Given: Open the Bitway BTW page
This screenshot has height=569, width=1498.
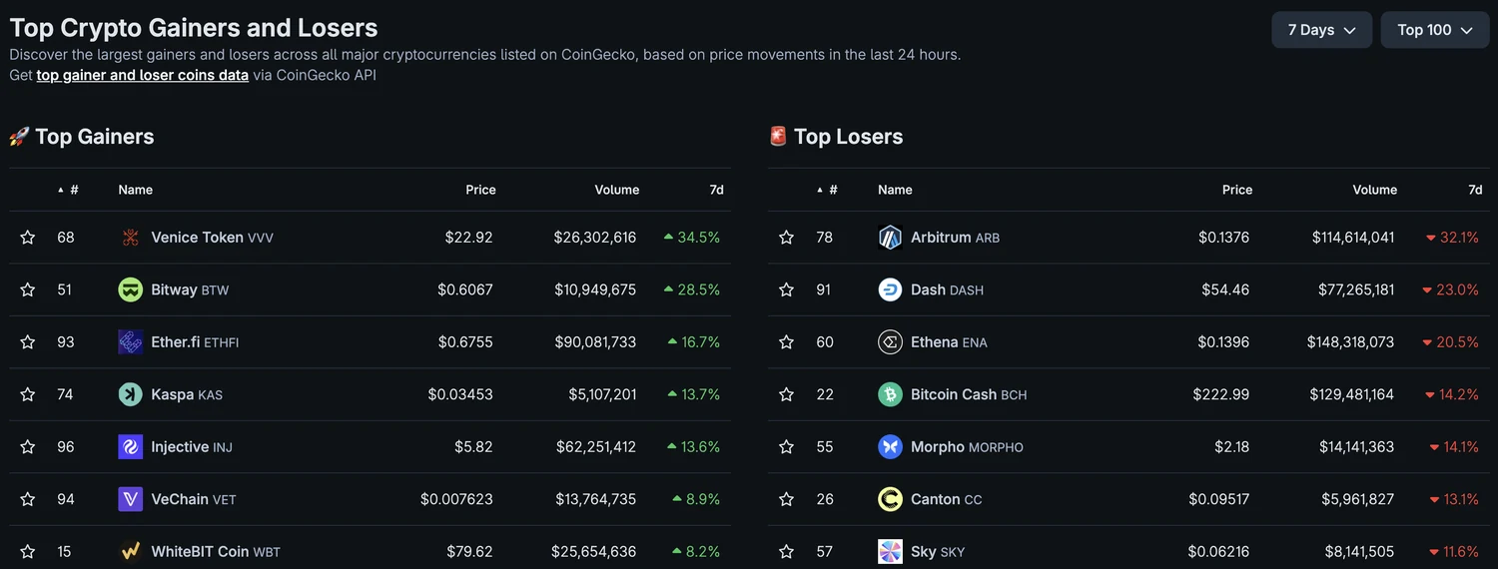Looking at the screenshot, I should pyautogui.click(x=190, y=289).
